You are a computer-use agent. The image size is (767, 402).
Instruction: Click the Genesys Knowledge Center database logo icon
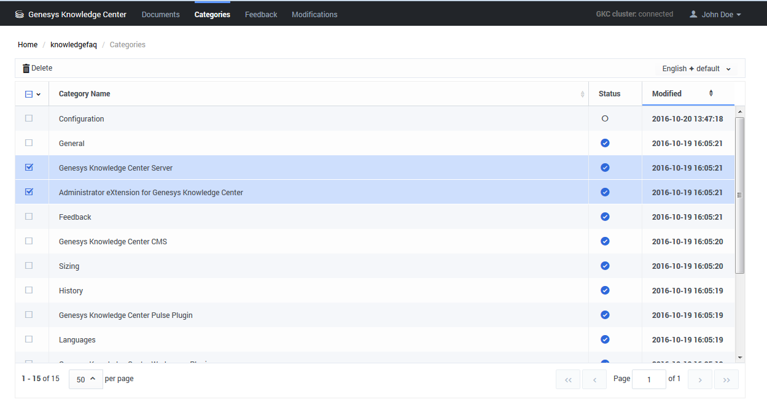[20, 15]
